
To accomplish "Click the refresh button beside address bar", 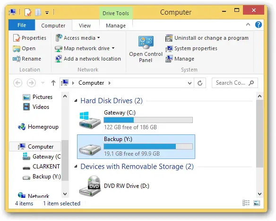I will (x=200, y=83).
